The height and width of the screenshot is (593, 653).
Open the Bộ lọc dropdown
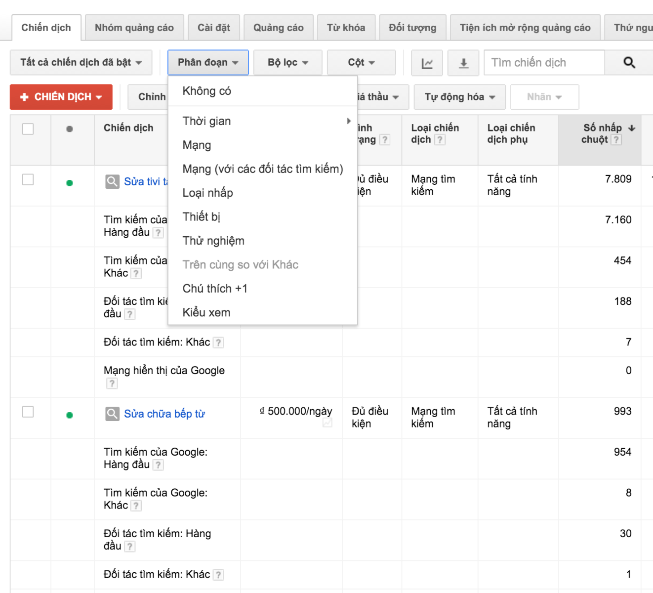coord(288,62)
